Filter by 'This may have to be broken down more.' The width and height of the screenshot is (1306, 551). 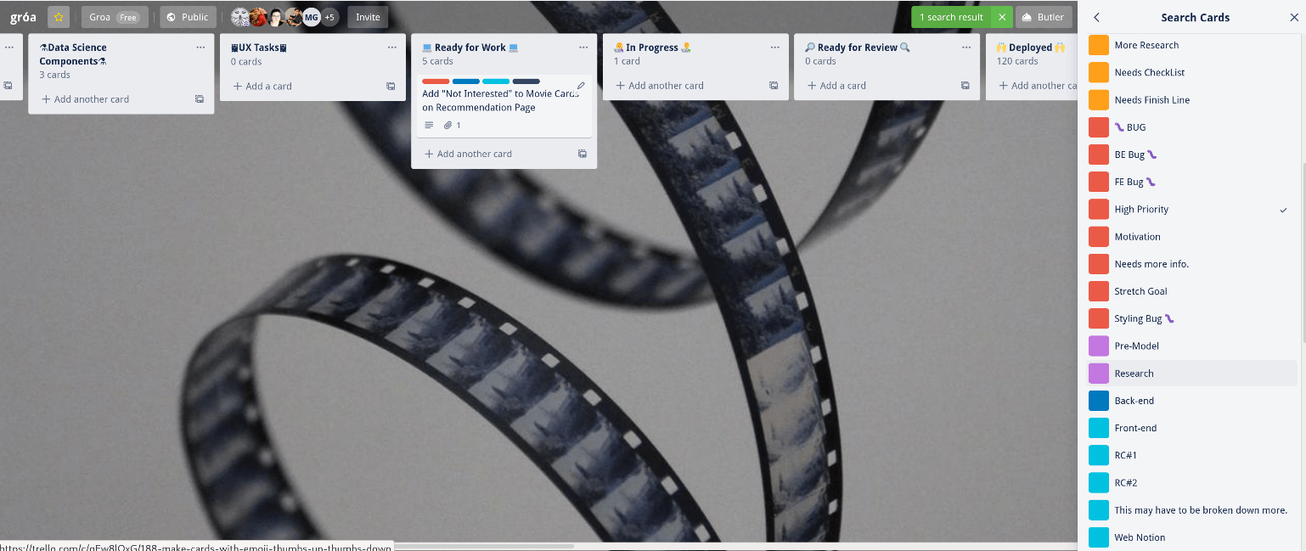[x=1192, y=509]
